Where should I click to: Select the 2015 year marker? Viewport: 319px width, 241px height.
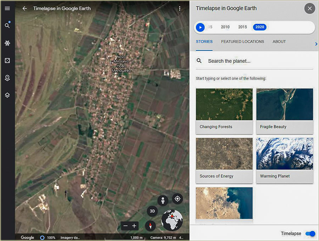[242, 27]
